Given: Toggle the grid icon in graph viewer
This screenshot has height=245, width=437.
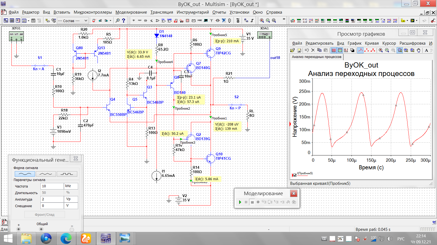Looking at the screenshot, I should [333, 50].
